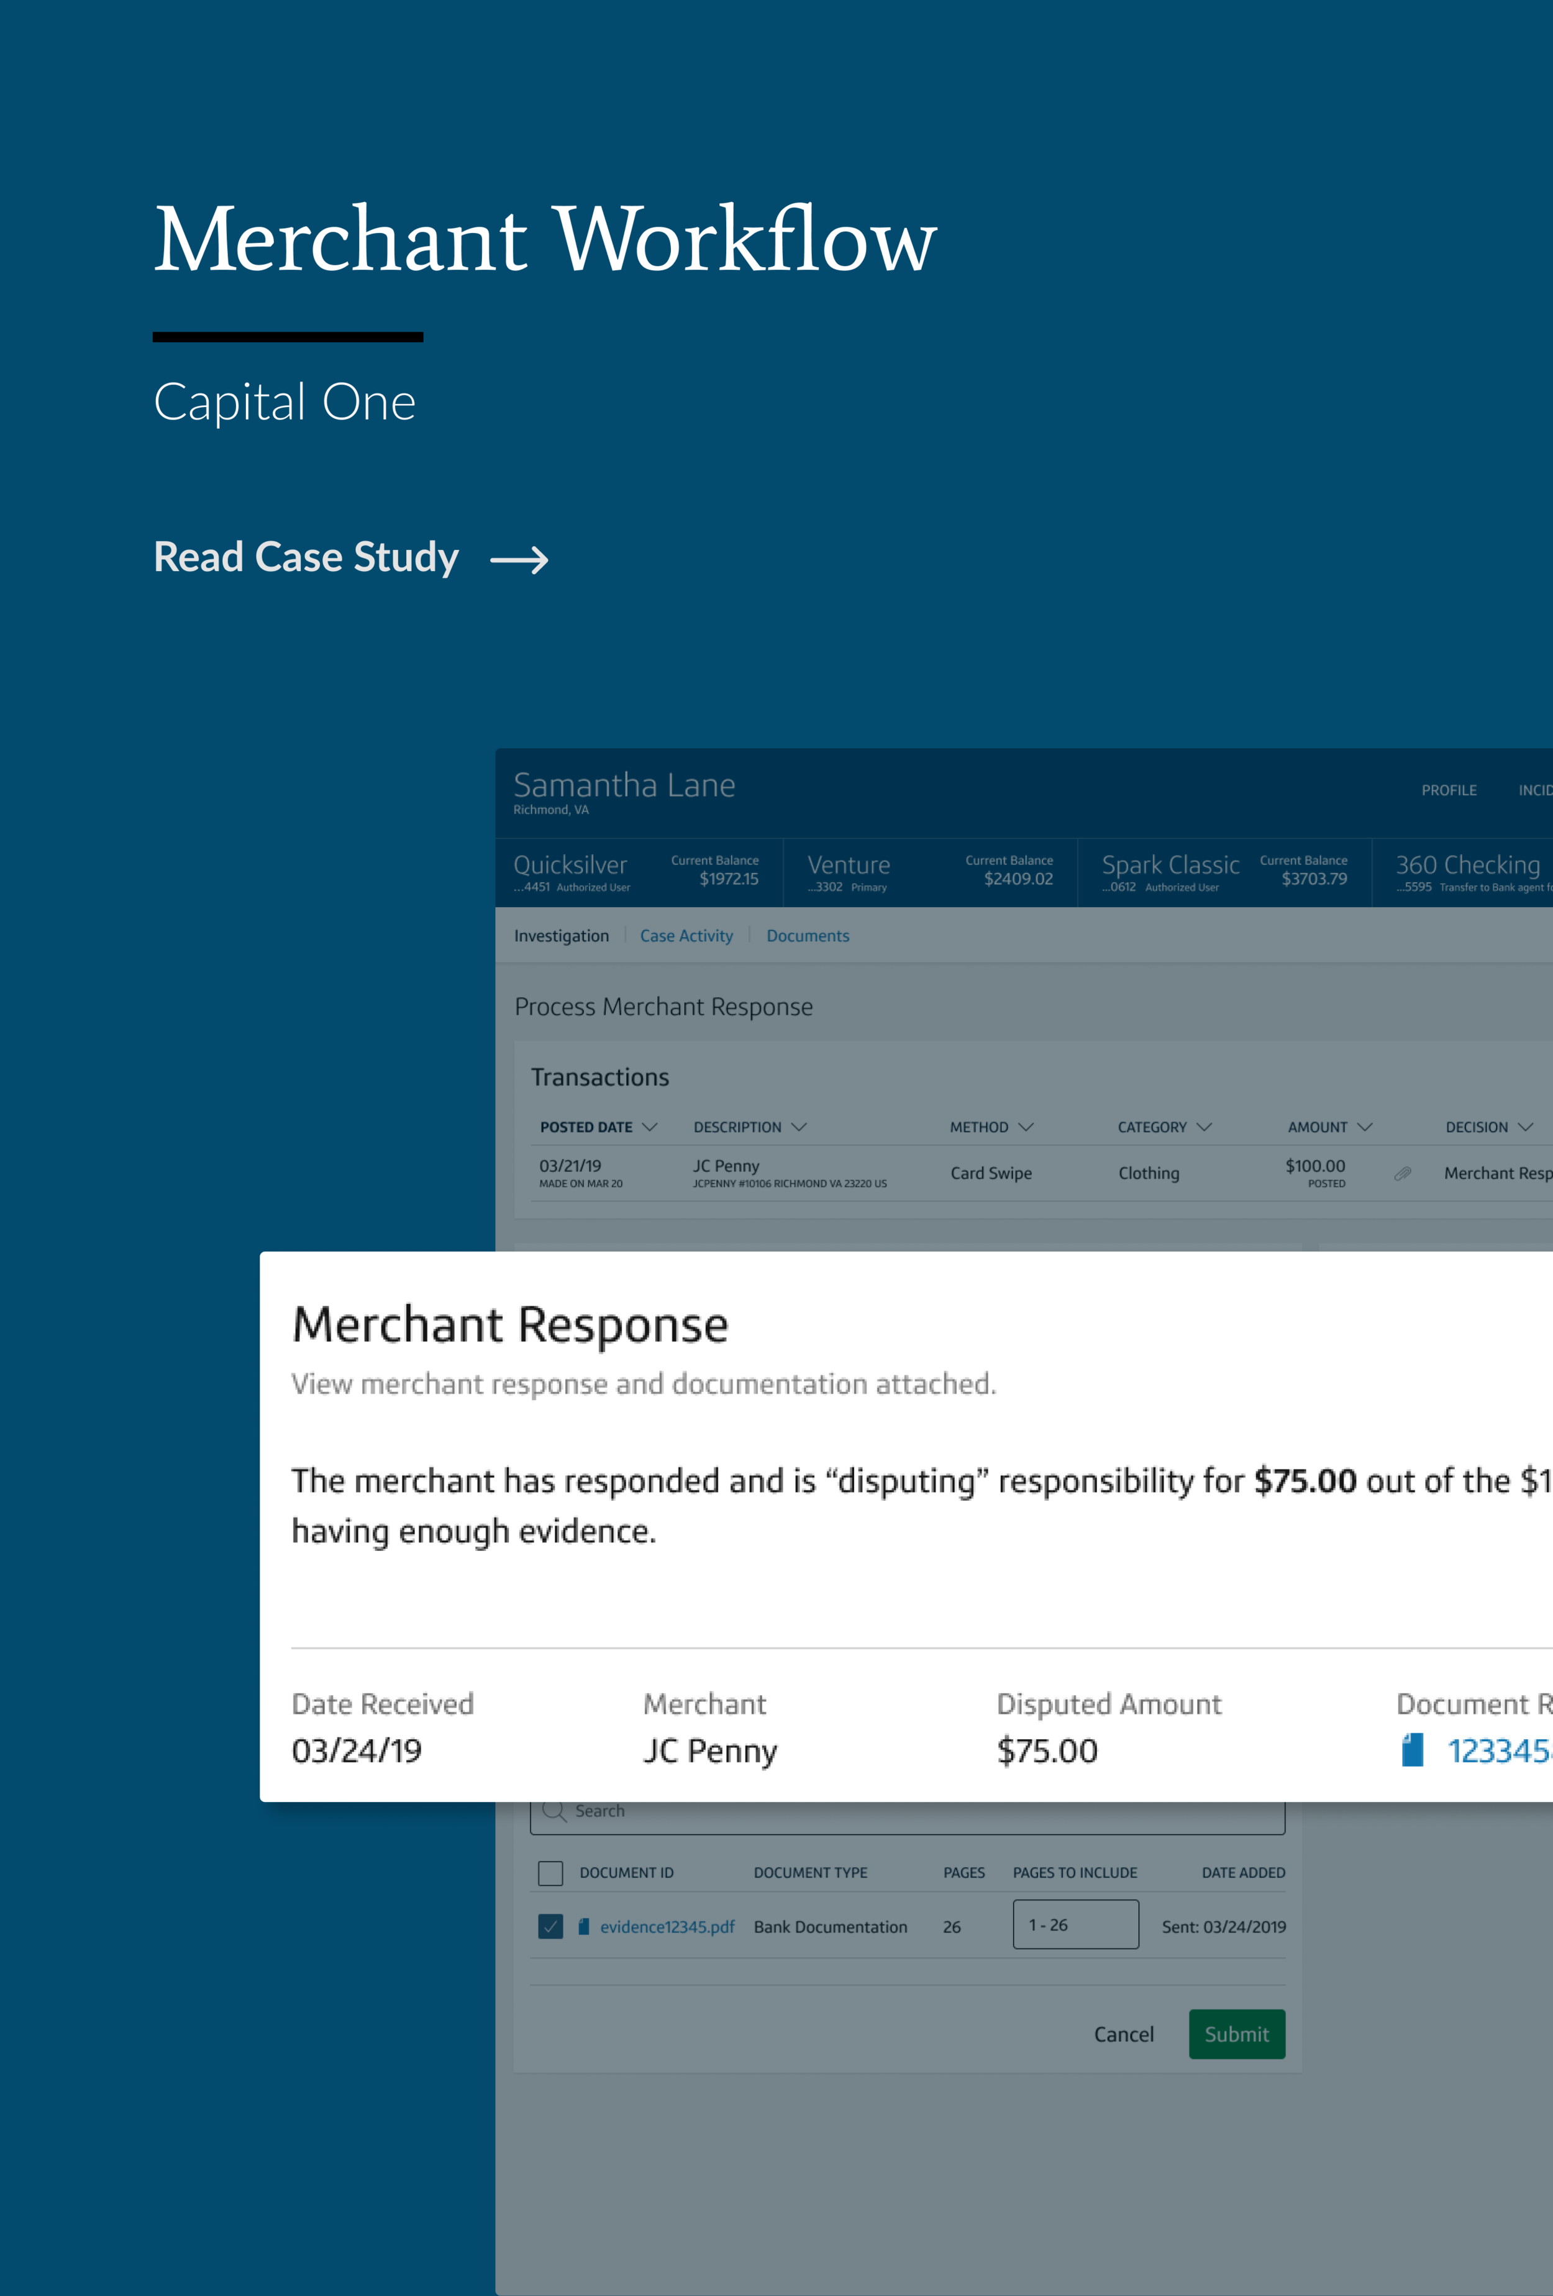
Task: Select the Quicksilver account tab
Action: 639,872
